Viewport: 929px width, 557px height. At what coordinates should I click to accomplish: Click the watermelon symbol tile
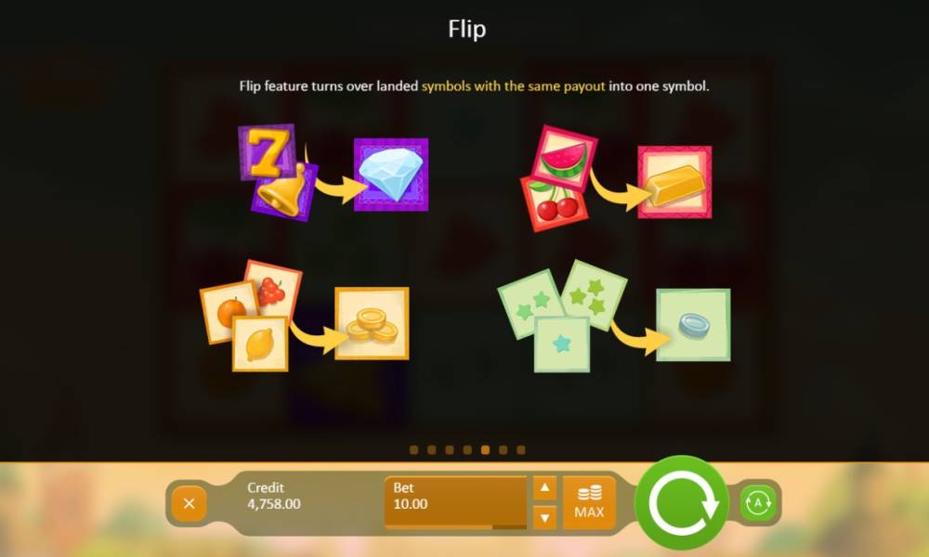pos(564,158)
